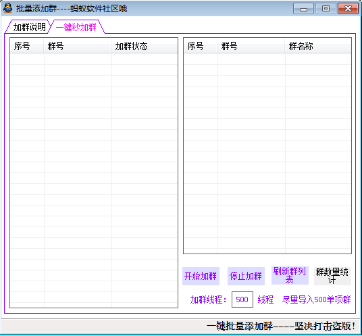
Task: Click the 尽量导入500单项群 hint text
Action: pyautogui.click(x=316, y=299)
